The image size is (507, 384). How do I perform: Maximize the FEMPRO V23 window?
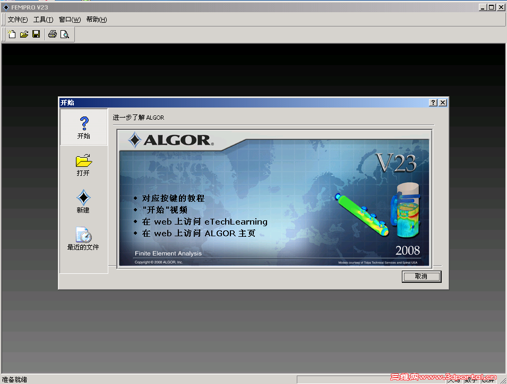[491, 7]
